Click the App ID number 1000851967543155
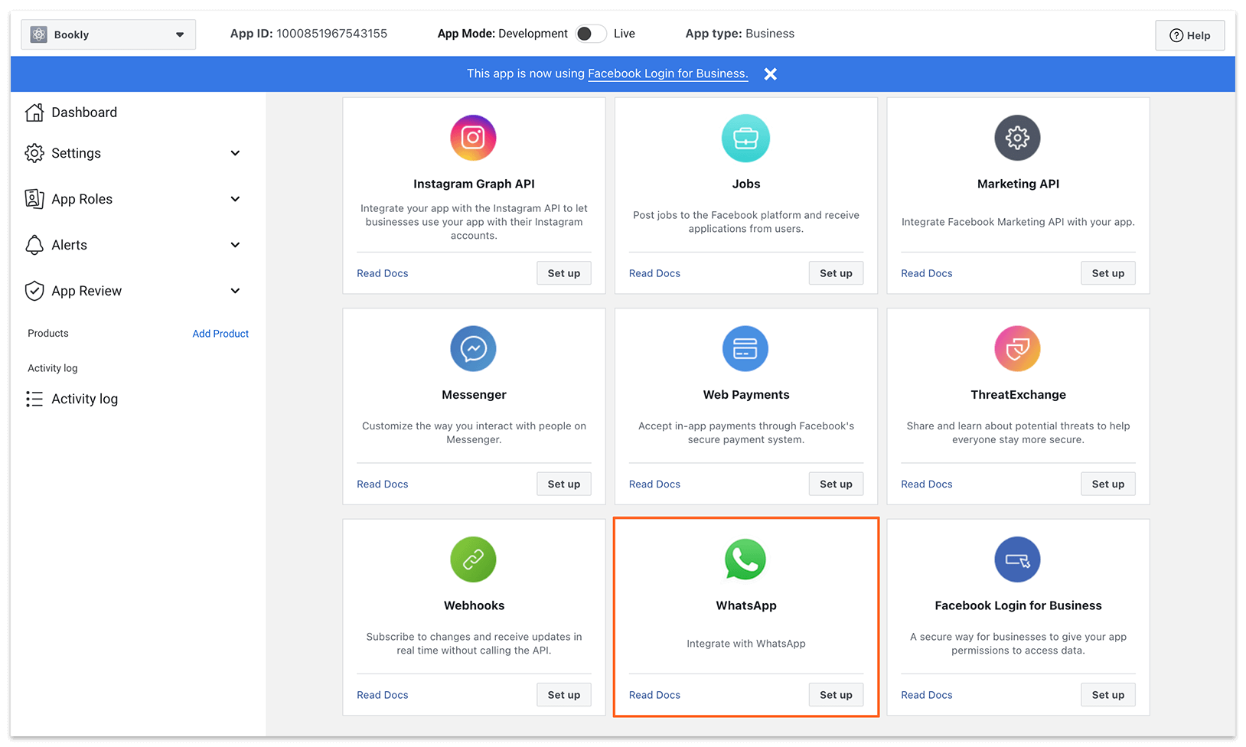The height and width of the screenshot is (747, 1246). [331, 34]
